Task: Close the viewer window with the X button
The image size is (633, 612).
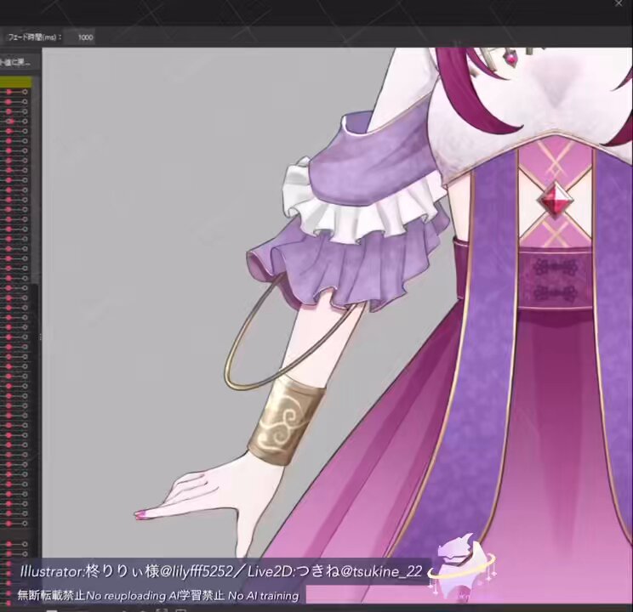Action: (619, 3)
